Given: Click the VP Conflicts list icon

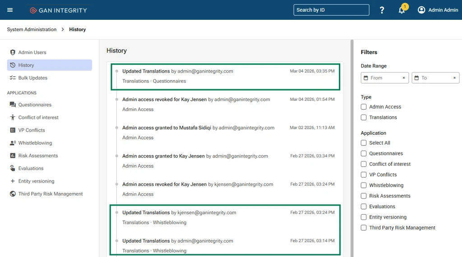Looking at the screenshot, I should click(13, 130).
